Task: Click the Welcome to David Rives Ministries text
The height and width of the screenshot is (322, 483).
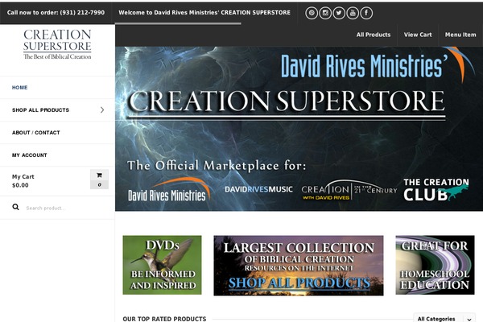Action: pos(204,13)
